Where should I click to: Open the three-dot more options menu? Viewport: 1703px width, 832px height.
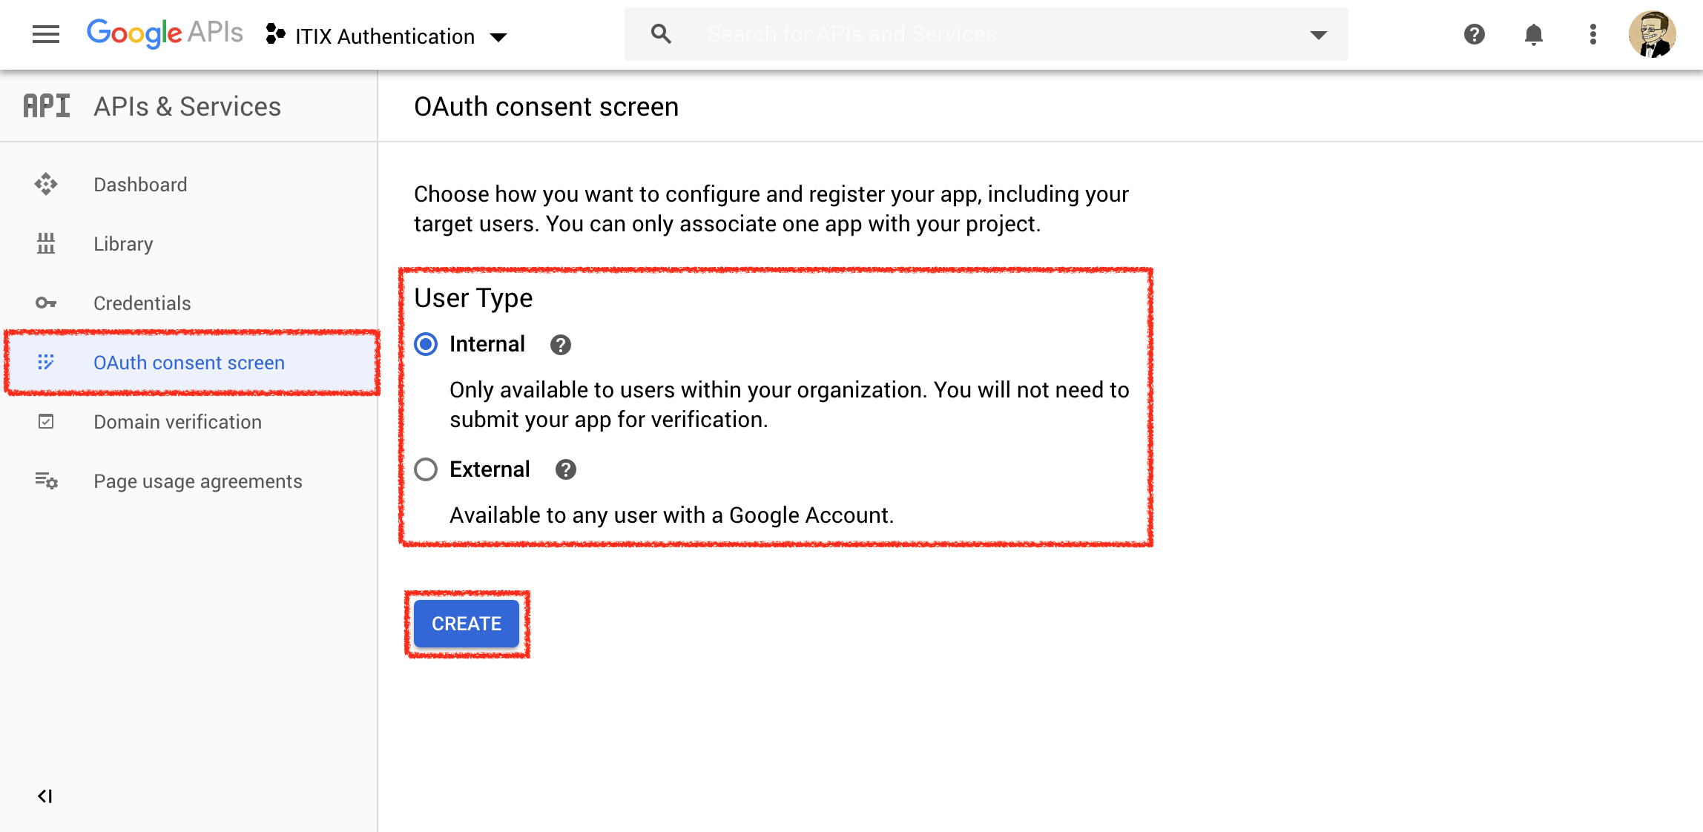click(1592, 34)
